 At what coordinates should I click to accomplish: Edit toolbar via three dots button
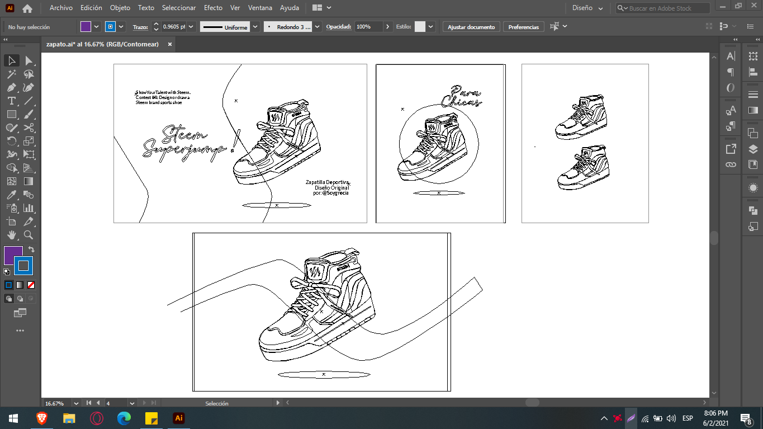(20, 331)
